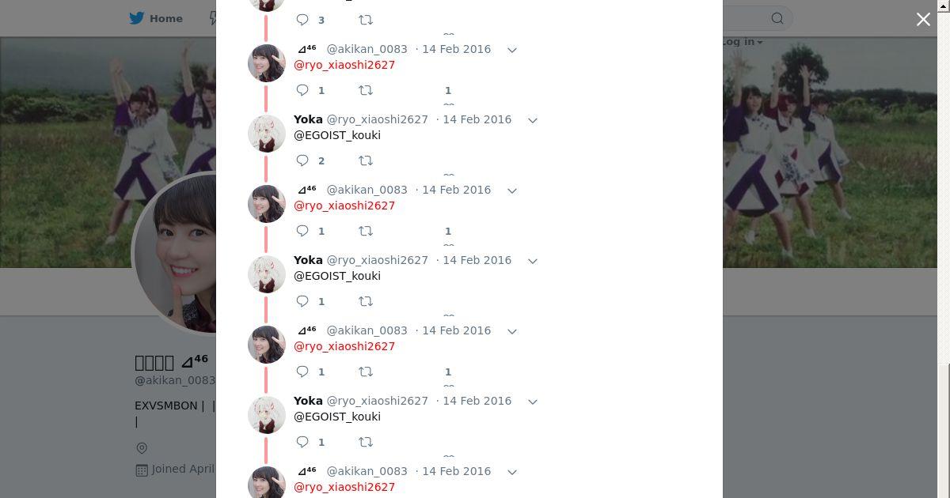Screen dimensions: 950x498
Task: Go to the Home tab
Action: pos(157,18)
